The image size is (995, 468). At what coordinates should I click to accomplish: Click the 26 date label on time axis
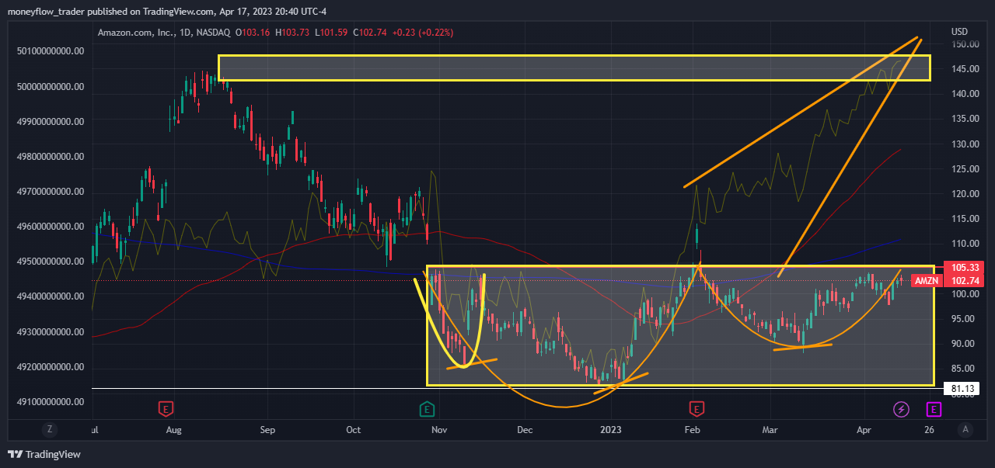[929, 429]
